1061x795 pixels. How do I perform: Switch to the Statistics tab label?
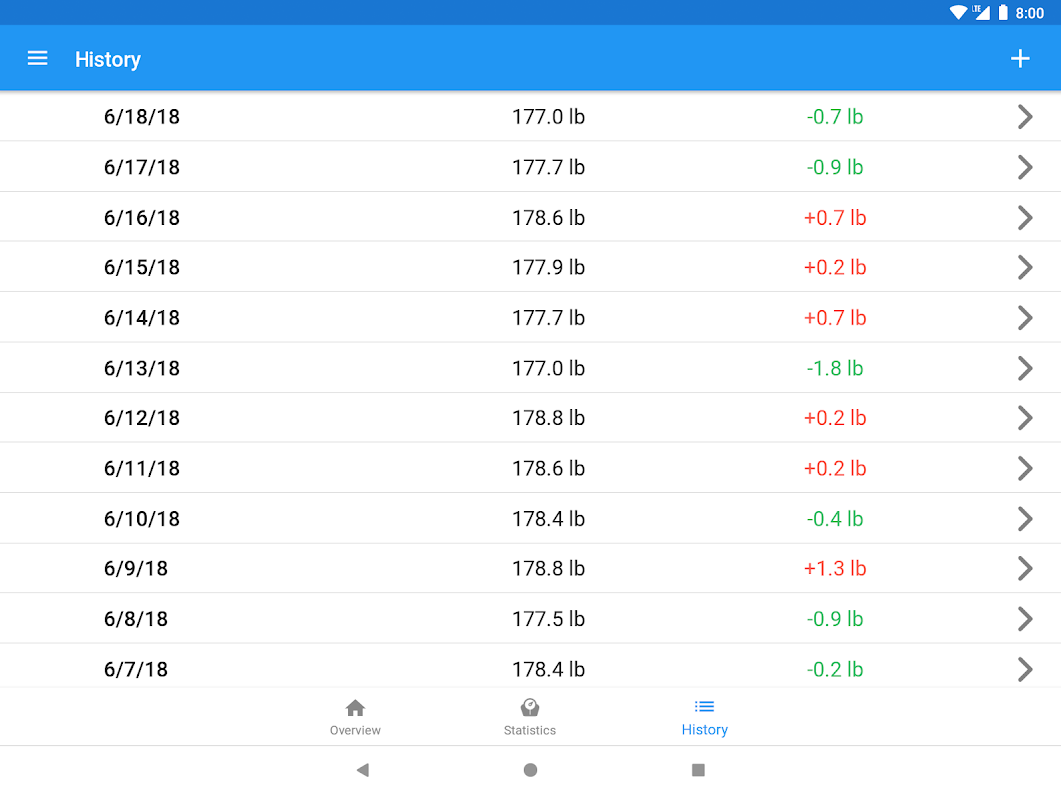pyautogui.click(x=530, y=730)
